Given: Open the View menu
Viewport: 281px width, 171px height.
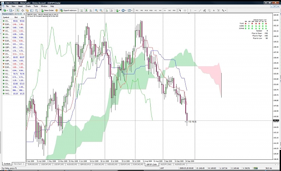Looking at the screenshot, I should [13, 6].
